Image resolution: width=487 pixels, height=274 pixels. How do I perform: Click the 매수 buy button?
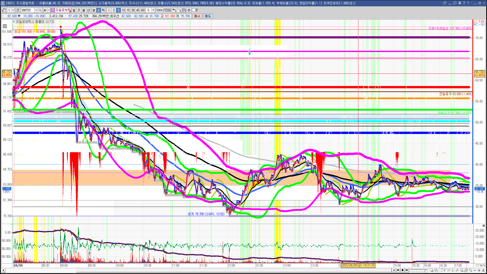point(197,16)
